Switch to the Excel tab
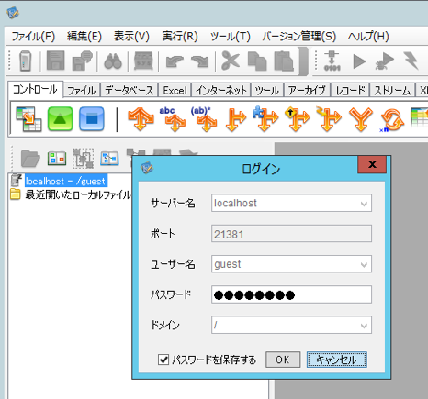 click(x=175, y=91)
